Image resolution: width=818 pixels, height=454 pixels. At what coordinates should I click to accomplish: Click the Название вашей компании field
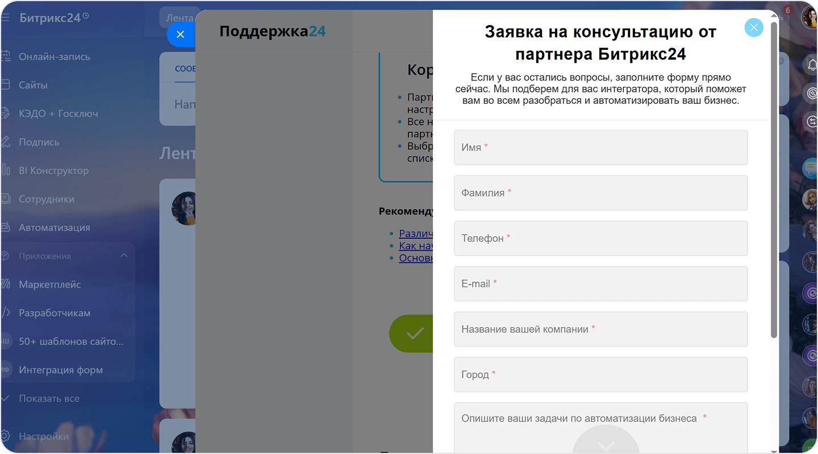point(600,329)
